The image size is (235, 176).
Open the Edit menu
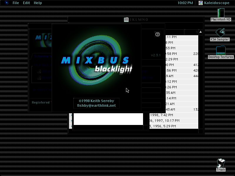pyautogui.click(x=26, y=3)
